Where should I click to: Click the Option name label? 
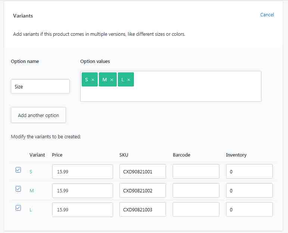pyautogui.click(x=25, y=61)
